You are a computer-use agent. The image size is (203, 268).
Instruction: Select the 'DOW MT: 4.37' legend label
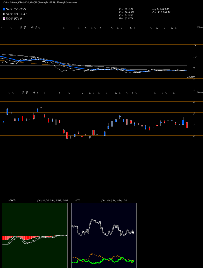tap(16, 14)
